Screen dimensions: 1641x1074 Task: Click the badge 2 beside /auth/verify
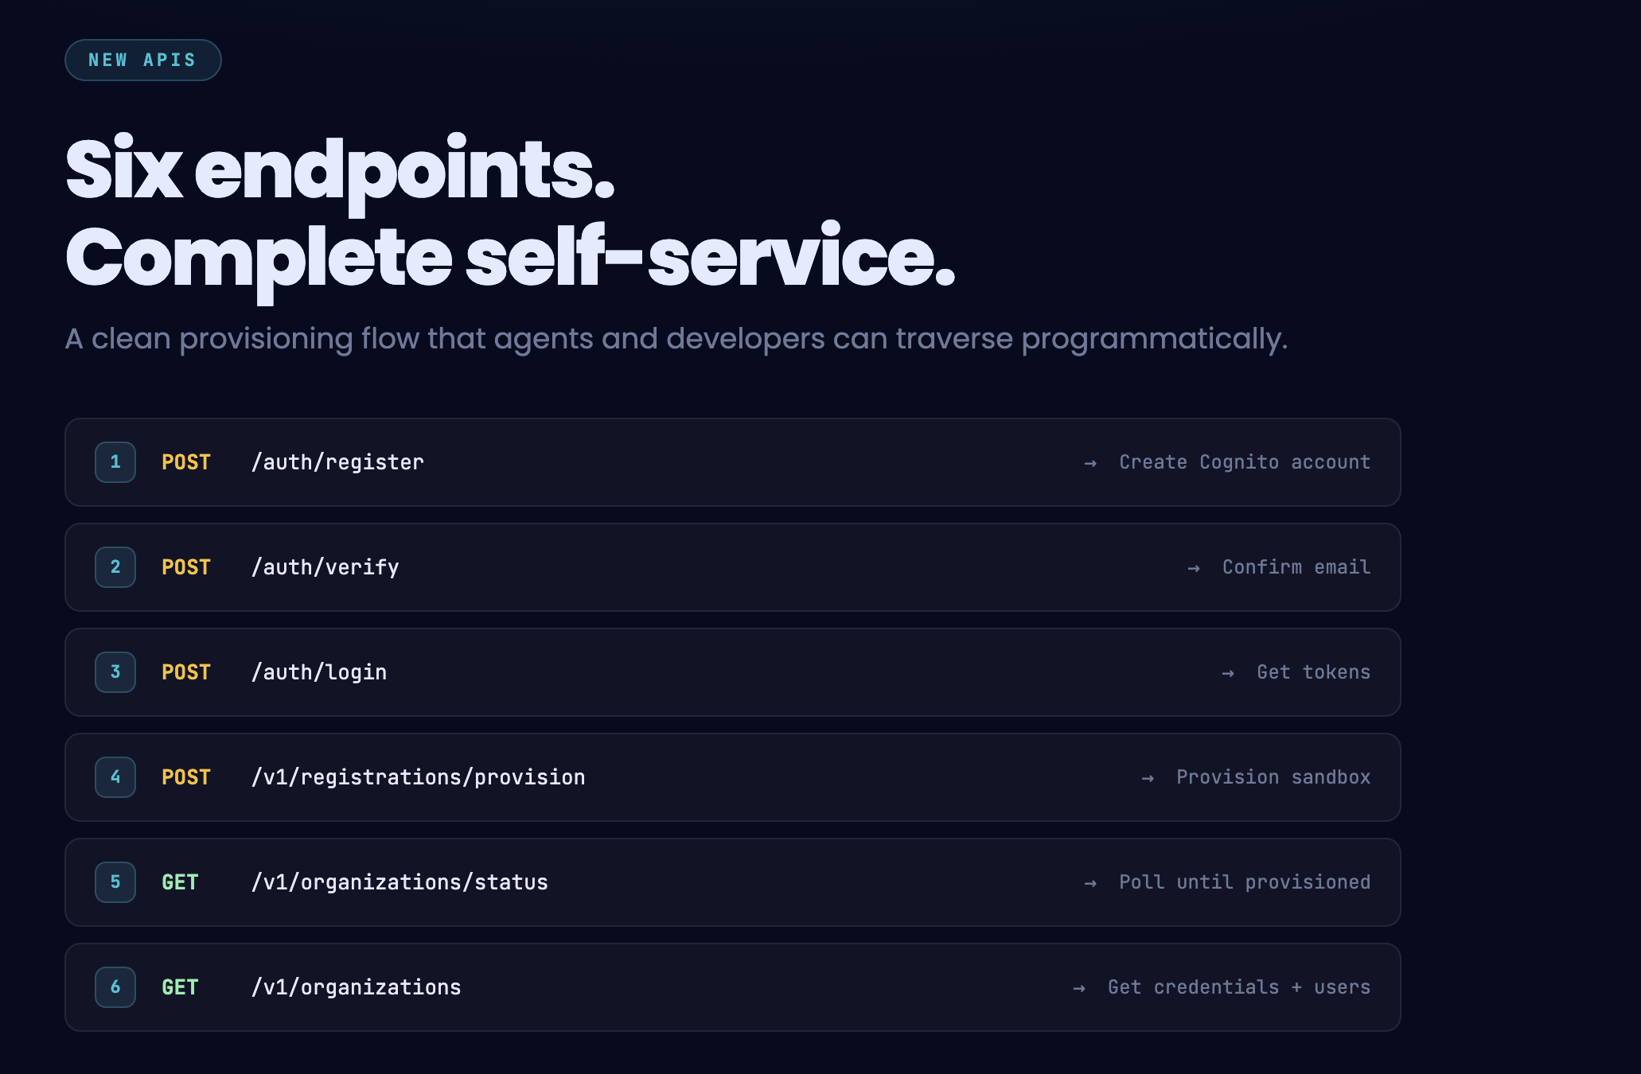coord(115,567)
